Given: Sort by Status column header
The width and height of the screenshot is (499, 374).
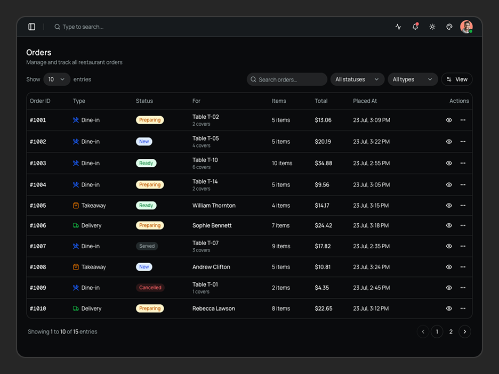Looking at the screenshot, I should click(144, 101).
